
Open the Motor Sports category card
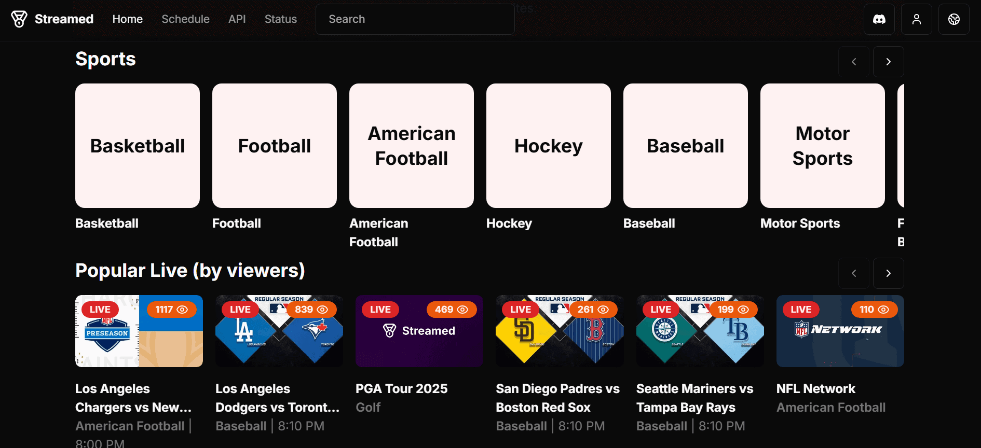[x=823, y=146]
